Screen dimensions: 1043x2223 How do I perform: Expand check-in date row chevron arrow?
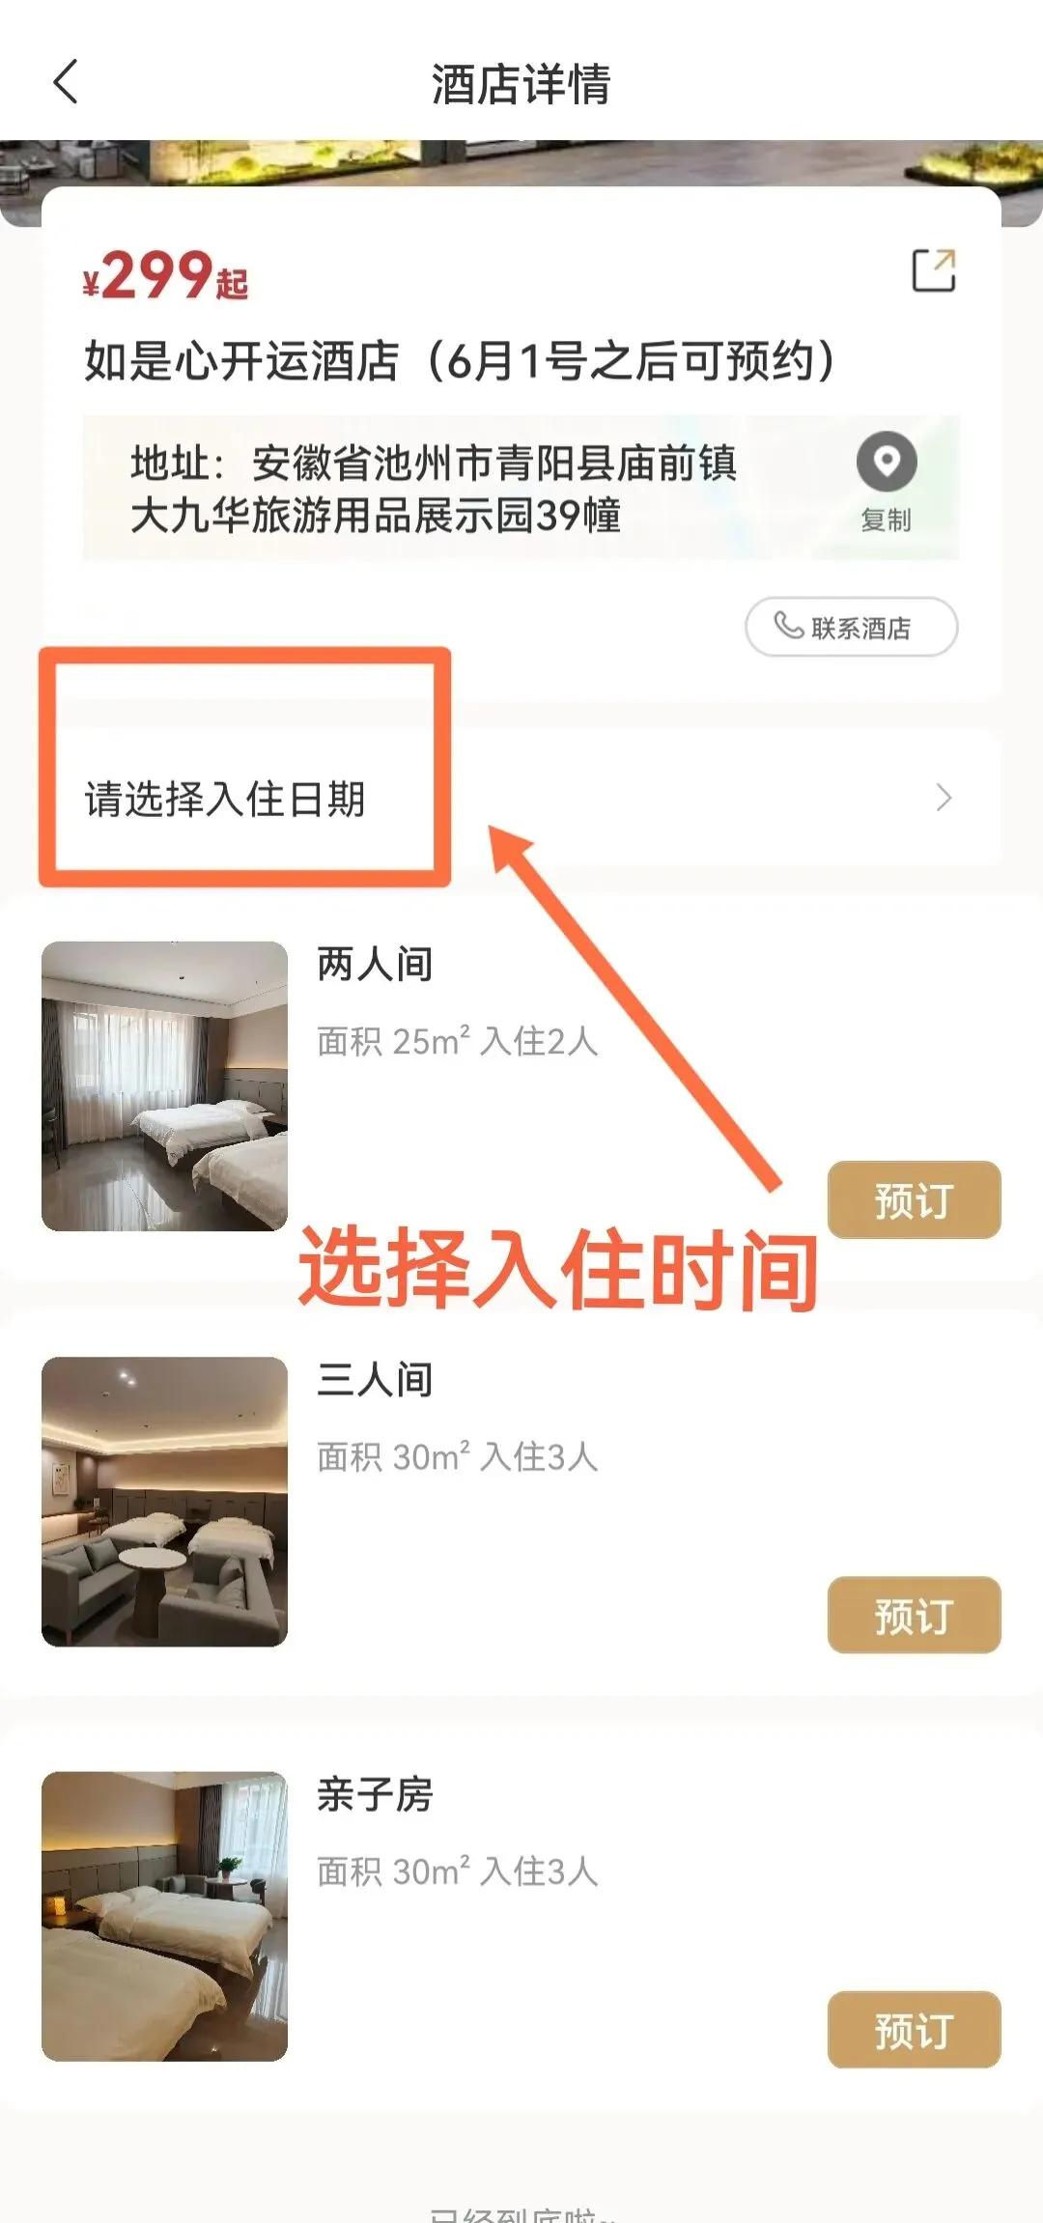944,799
